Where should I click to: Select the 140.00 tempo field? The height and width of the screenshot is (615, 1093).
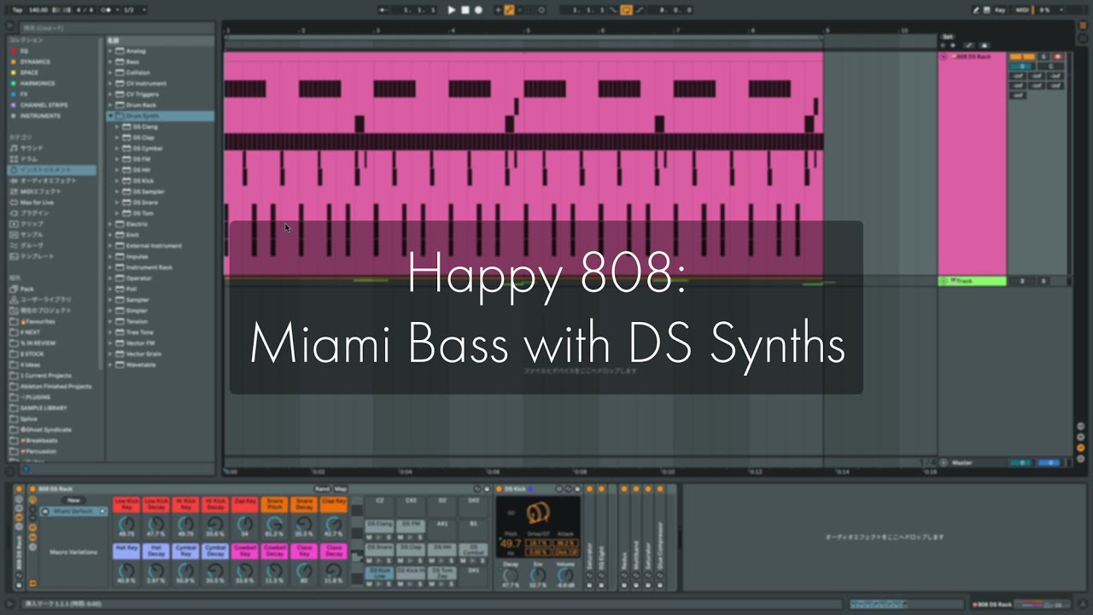[x=38, y=10]
